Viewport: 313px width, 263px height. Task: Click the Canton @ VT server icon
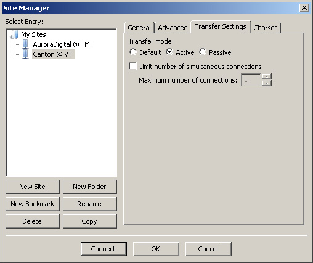(25, 54)
